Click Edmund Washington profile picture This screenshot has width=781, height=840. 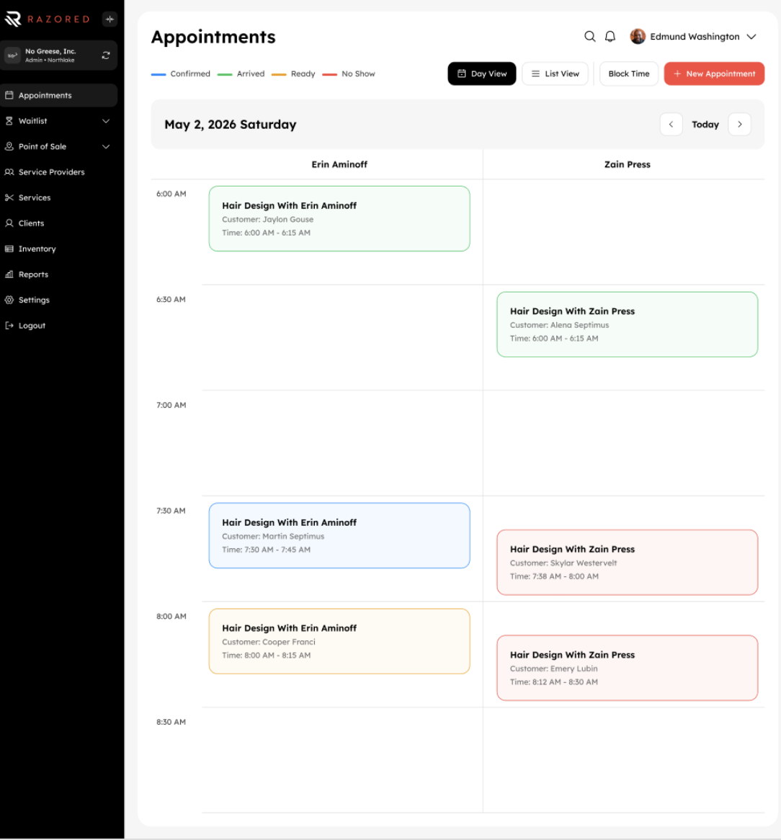(x=638, y=37)
